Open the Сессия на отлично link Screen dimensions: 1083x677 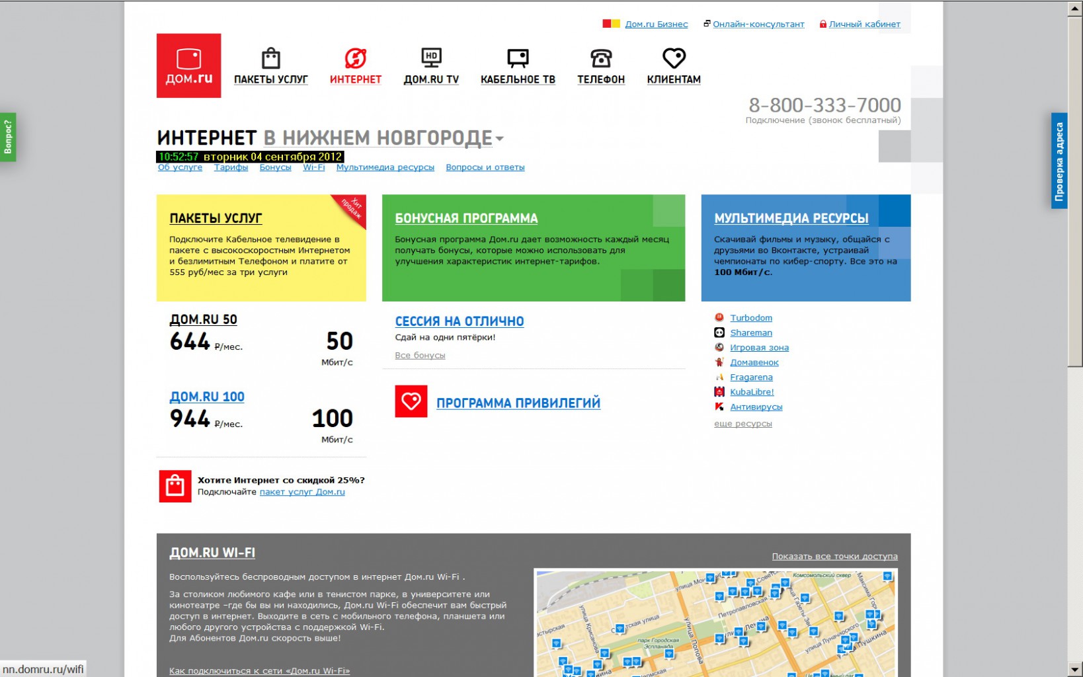click(x=460, y=321)
